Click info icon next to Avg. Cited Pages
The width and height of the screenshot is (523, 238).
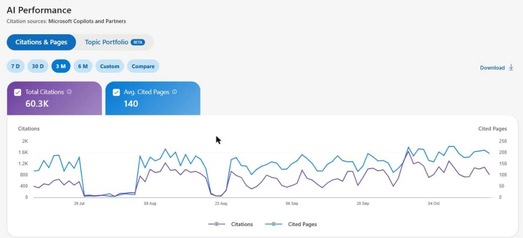click(x=174, y=92)
